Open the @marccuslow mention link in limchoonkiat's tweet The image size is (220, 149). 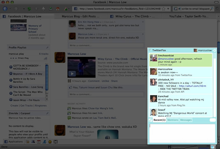(166, 59)
